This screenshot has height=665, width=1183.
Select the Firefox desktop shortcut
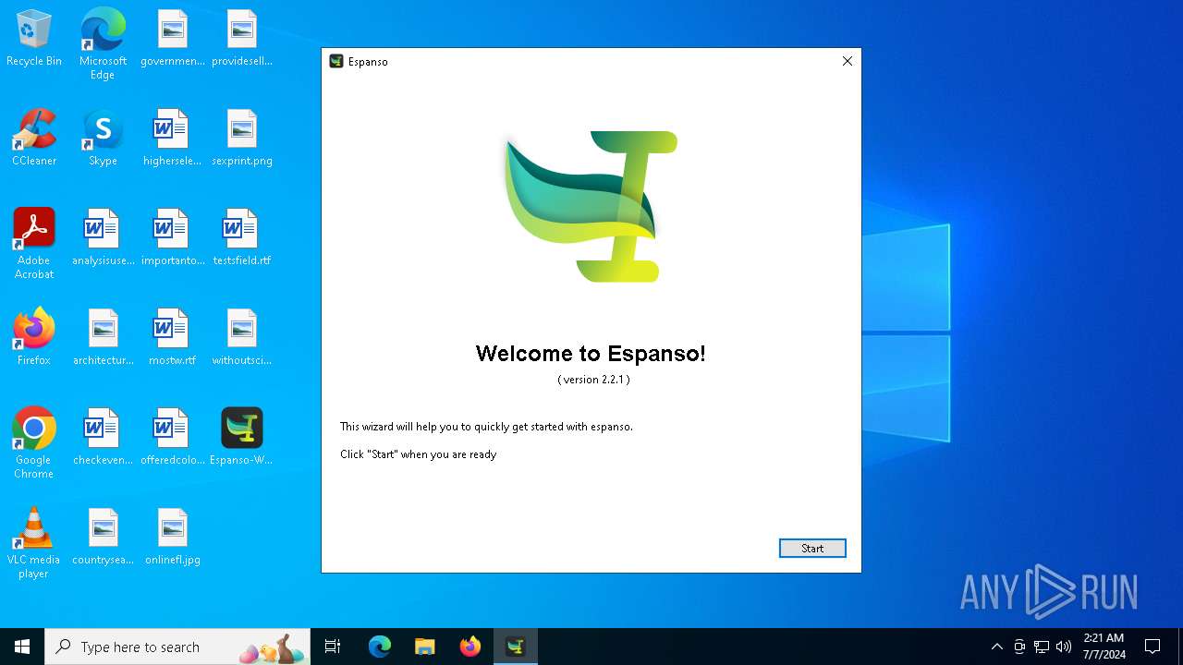(34, 337)
